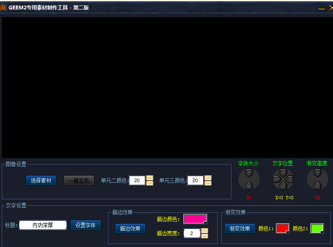Apply the 渐变效果 gradient button

pyautogui.click(x=240, y=229)
